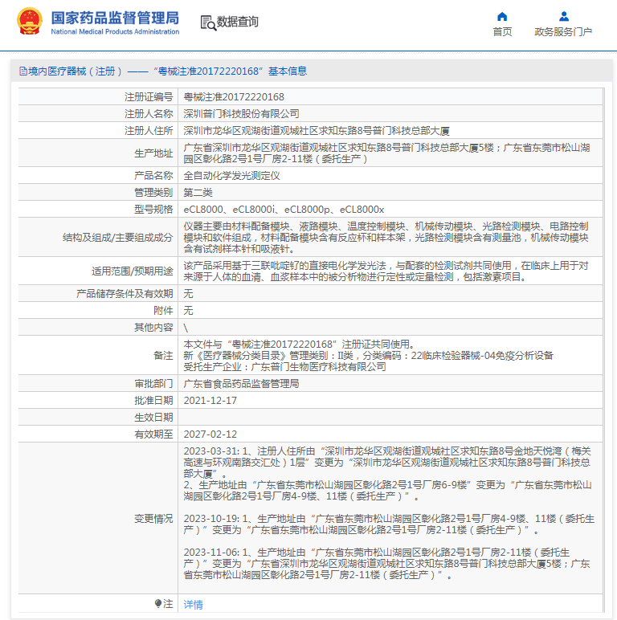The height and width of the screenshot is (620, 617).
Task: Click the 国家药品监督管理局 title
Action: tap(115, 18)
